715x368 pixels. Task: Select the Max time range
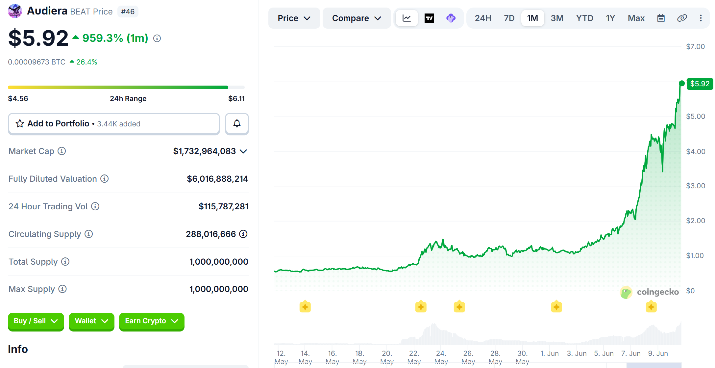636,18
